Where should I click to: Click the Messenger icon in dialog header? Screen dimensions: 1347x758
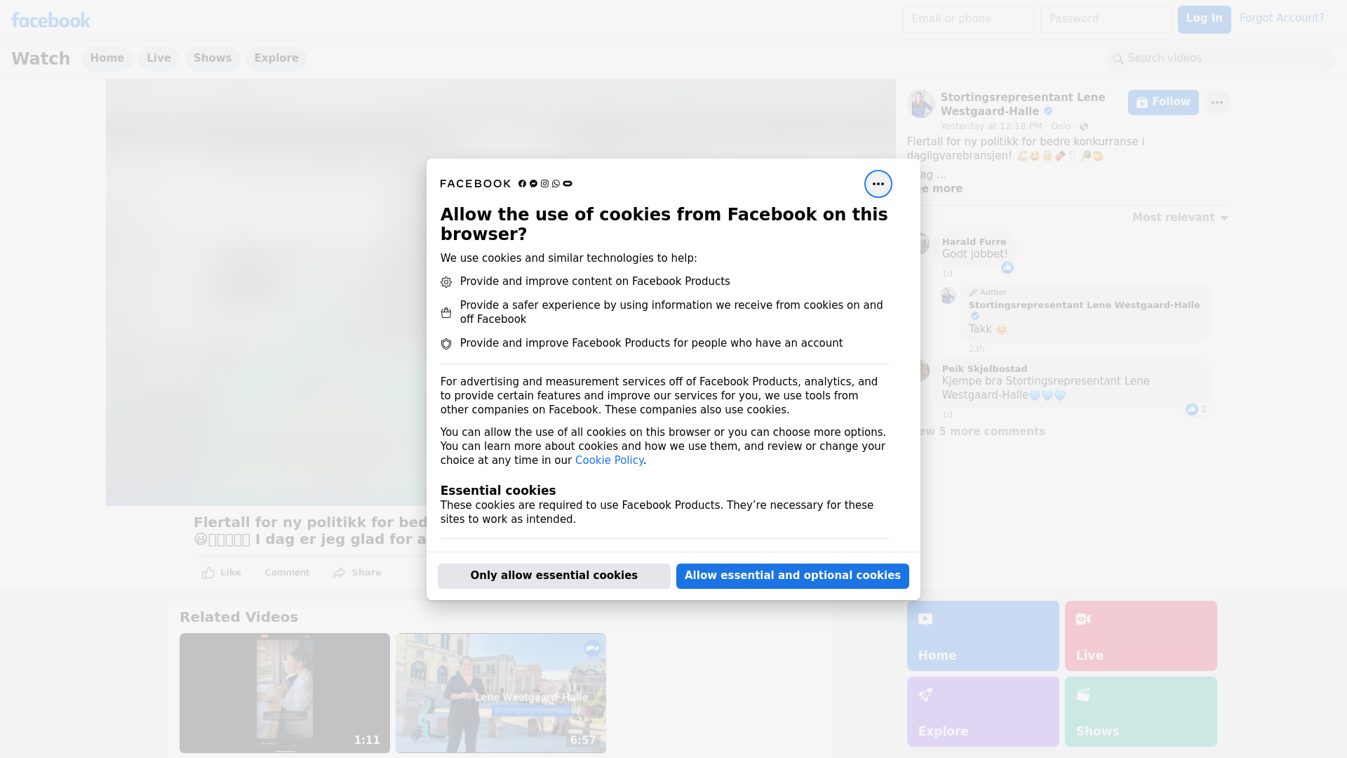[533, 184]
